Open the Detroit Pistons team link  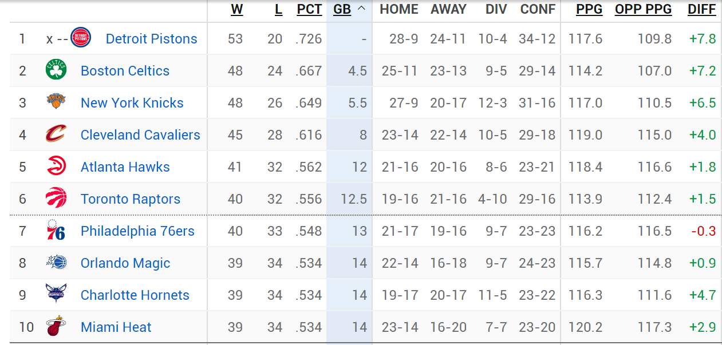pyautogui.click(x=151, y=39)
